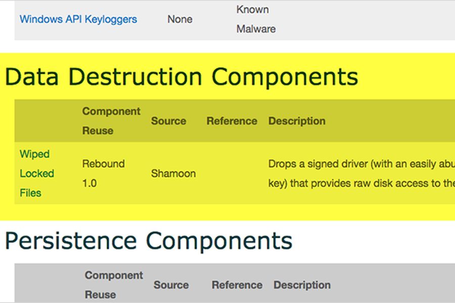Click the Known Malware source cell
455x303 pixels.
[x=256, y=19]
